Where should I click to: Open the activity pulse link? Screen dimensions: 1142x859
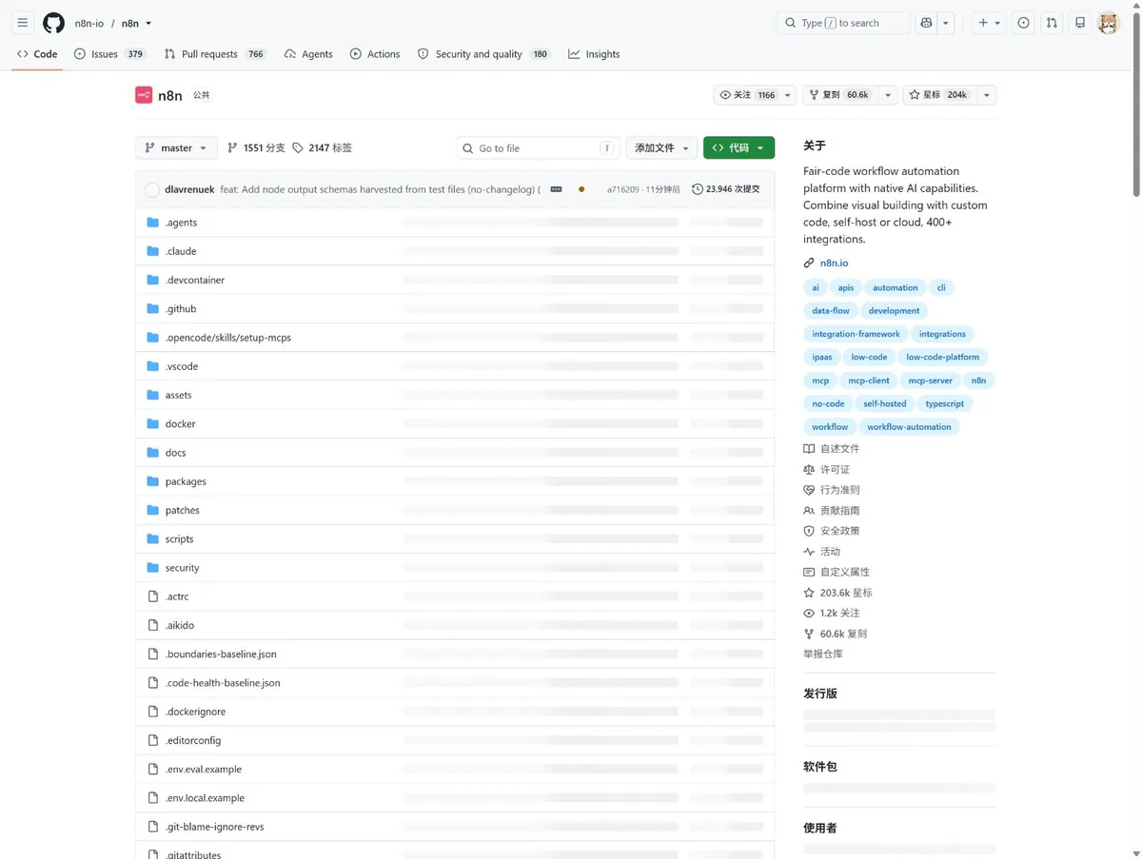(821, 552)
